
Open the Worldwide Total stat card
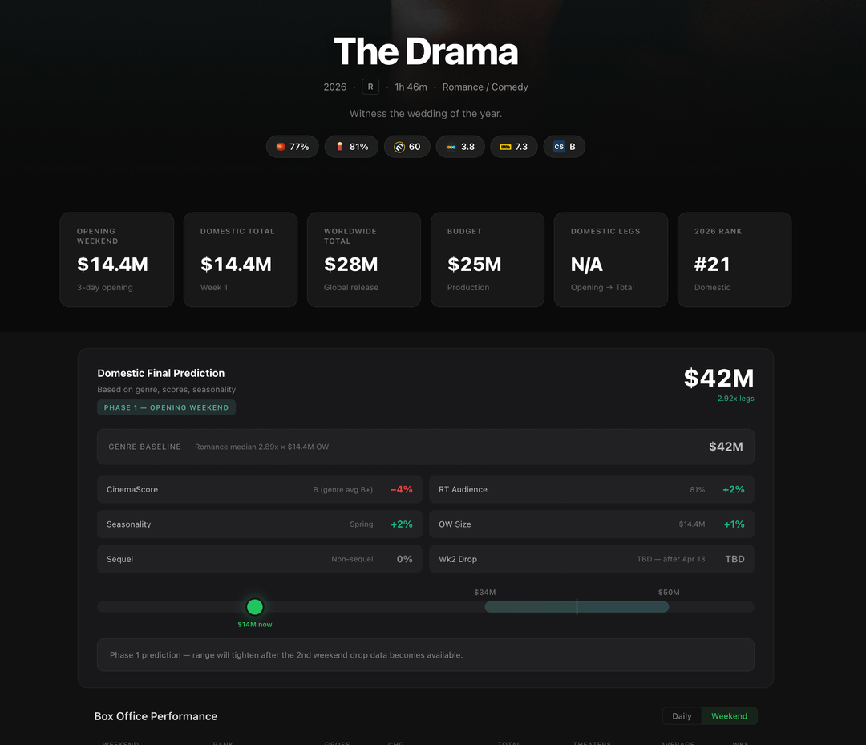364,259
